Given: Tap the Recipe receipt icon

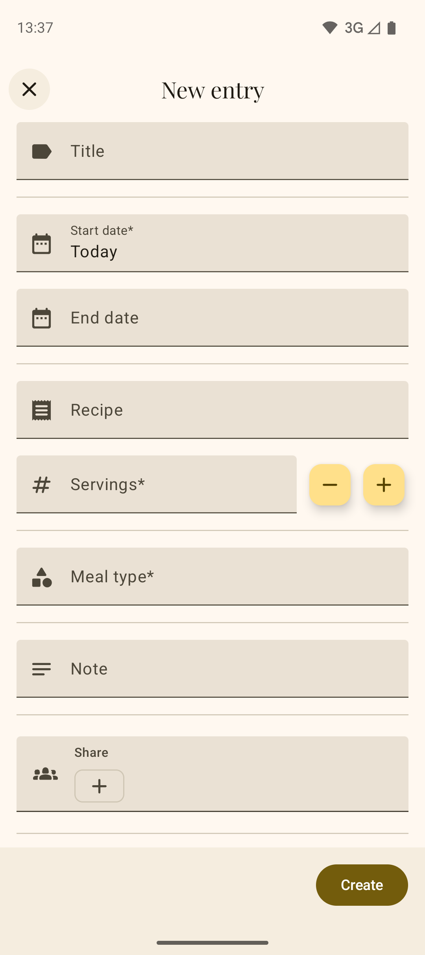Looking at the screenshot, I should 41,410.
